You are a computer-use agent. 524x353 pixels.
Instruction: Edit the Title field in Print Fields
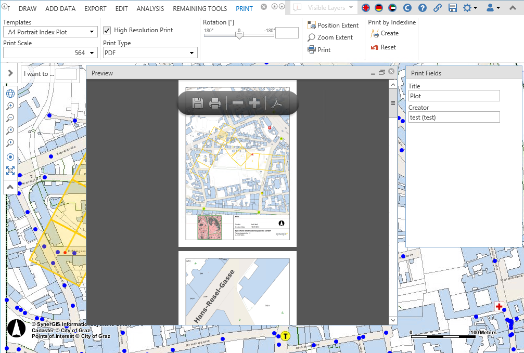[454, 96]
